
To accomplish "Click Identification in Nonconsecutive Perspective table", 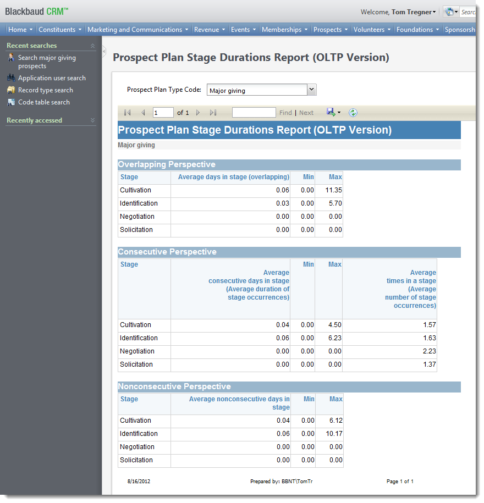I will [139, 434].
